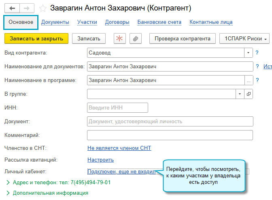This screenshot has width=272, height=200.
Task: Expand the 'Адрес и телефон' section
Action: pos(8,182)
